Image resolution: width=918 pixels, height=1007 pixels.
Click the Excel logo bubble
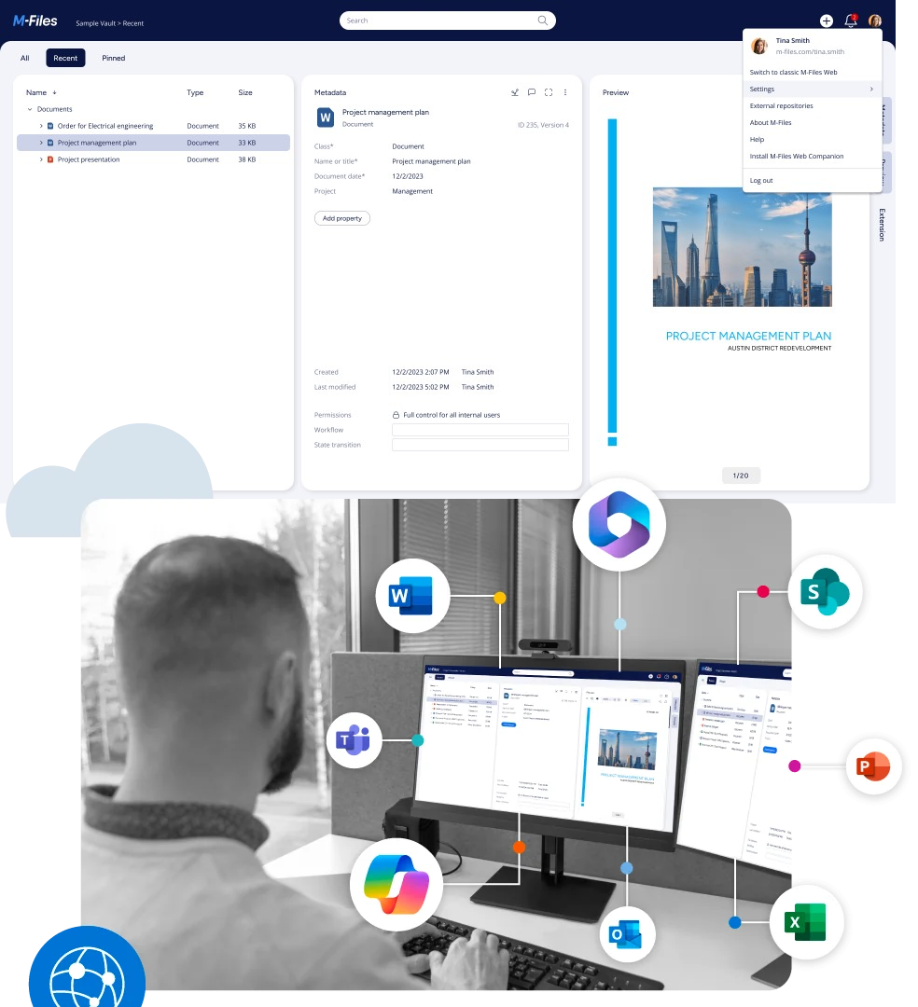[806, 922]
